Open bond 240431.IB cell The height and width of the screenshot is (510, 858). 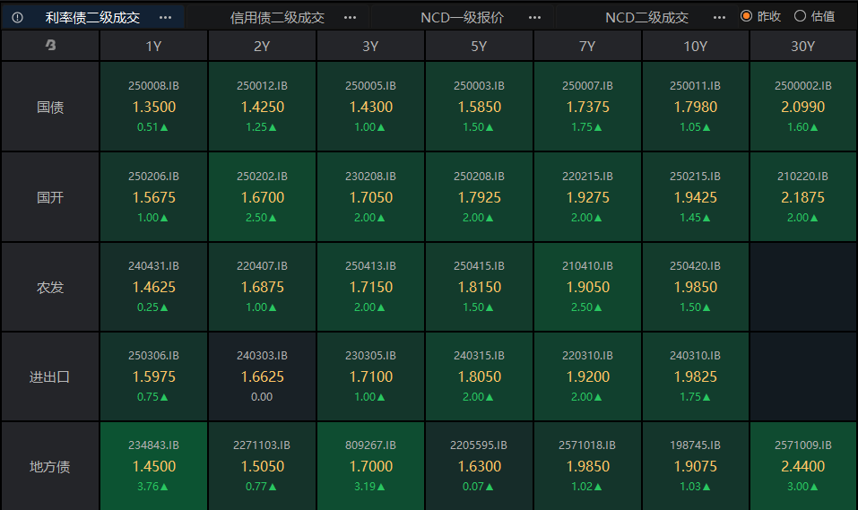click(x=154, y=287)
